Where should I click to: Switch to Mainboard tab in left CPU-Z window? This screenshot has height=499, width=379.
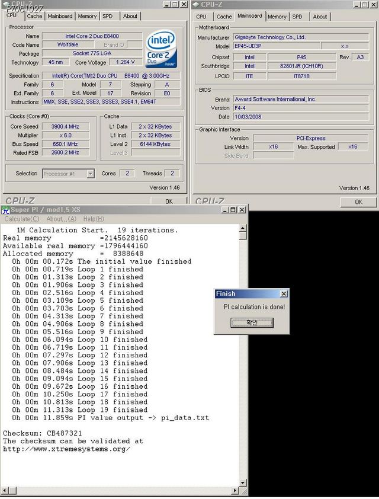click(x=60, y=16)
